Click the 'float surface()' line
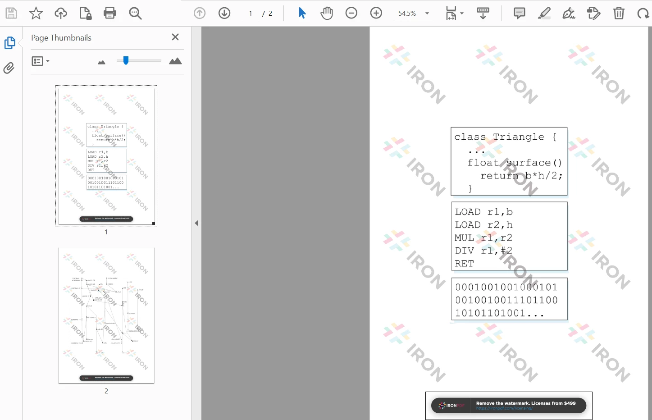This screenshot has height=420, width=652. click(x=515, y=163)
